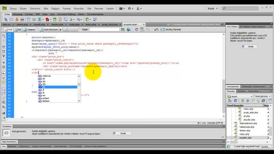Image resolution: width=274 pixels, height=154 pixels.
Task: Show open documents icon in coding toolbar
Action: coord(4,36)
